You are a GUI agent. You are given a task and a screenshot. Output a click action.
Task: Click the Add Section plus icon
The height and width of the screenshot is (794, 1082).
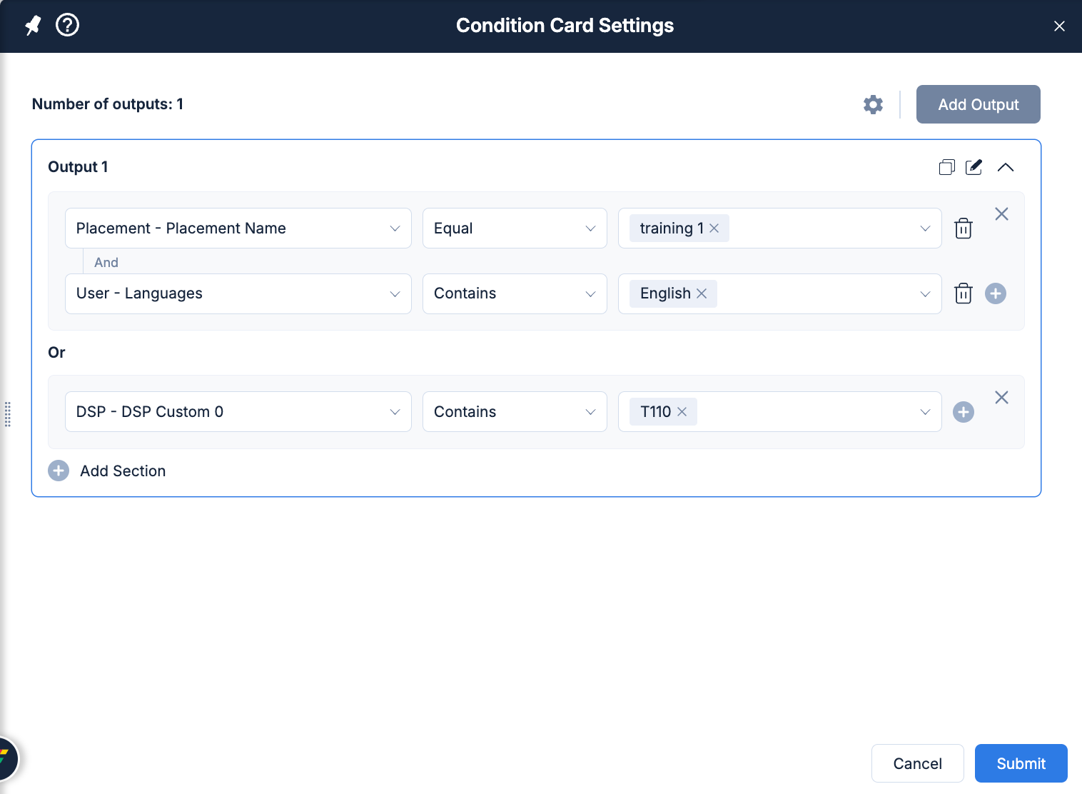coord(59,471)
